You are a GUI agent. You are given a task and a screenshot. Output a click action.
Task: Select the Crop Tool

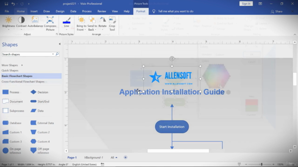coord(112,24)
